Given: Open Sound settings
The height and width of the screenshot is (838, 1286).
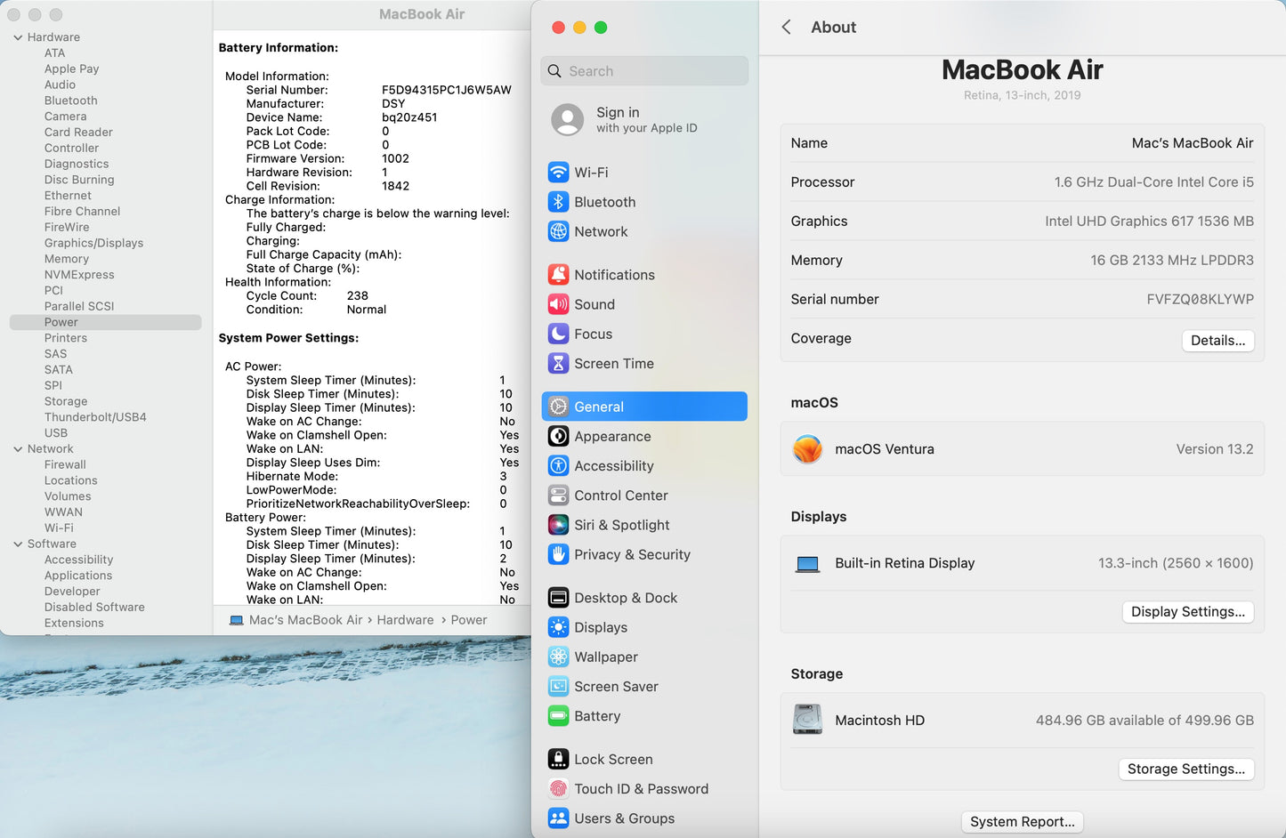Looking at the screenshot, I should point(594,304).
